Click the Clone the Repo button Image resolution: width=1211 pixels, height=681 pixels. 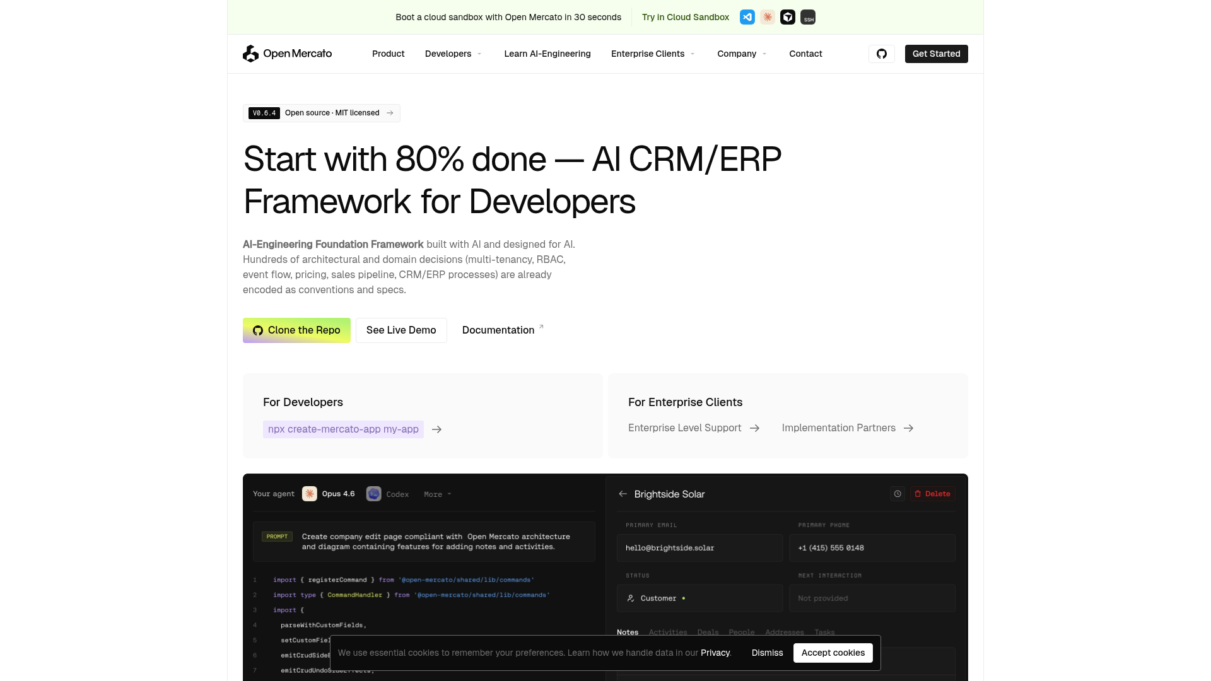click(x=296, y=330)
